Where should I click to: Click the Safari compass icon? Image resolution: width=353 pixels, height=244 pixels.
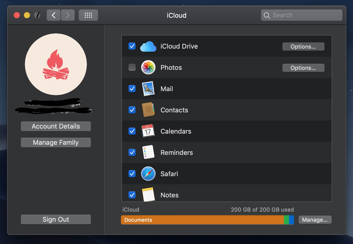coord(148,174)
